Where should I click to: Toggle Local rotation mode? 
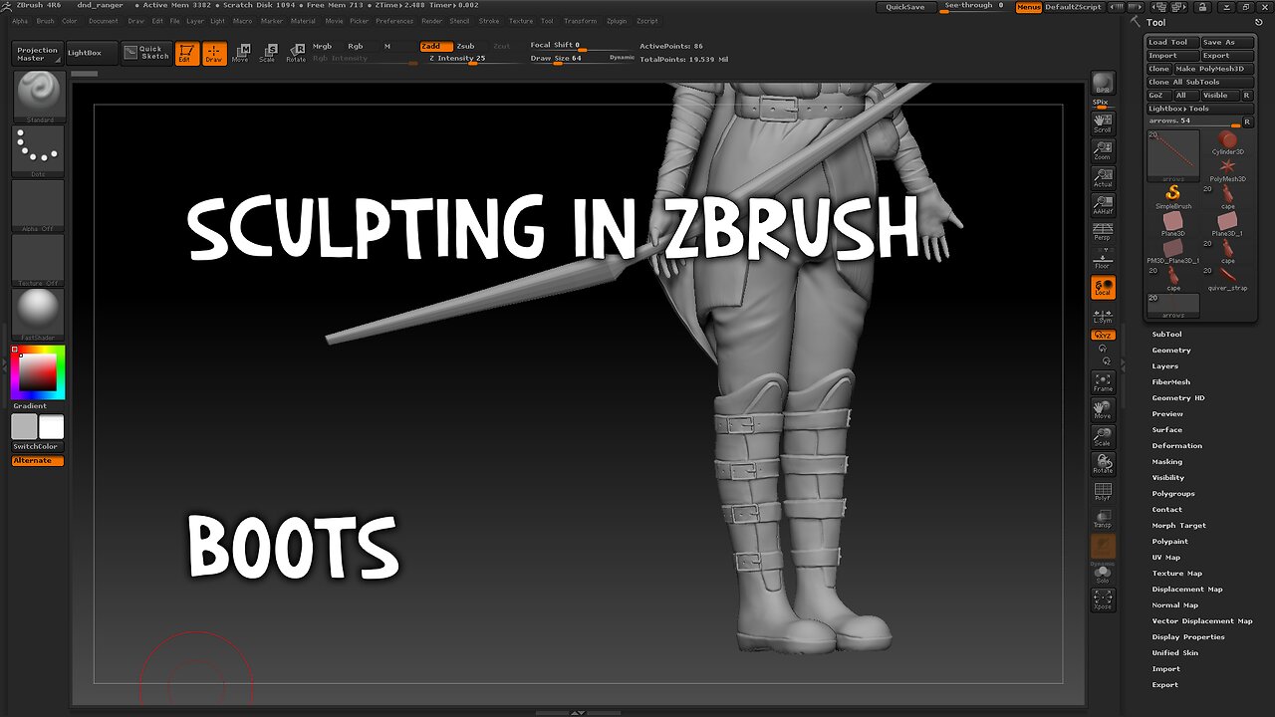click(x=1103, y=287)
